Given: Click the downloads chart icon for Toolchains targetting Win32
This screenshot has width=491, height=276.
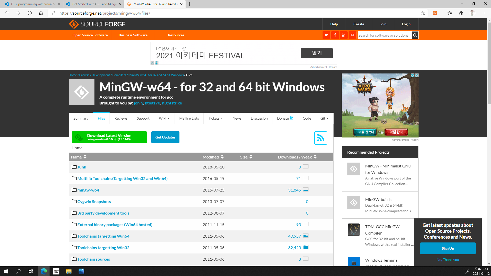Looking at the screenshot, I should point(306,247).
